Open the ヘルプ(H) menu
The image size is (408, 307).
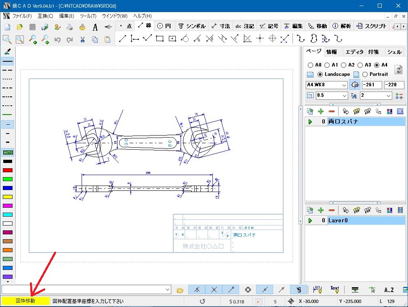tap(142, 16)
